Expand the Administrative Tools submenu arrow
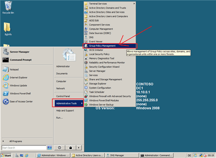The image size is (216, 158). pos(82,103)
